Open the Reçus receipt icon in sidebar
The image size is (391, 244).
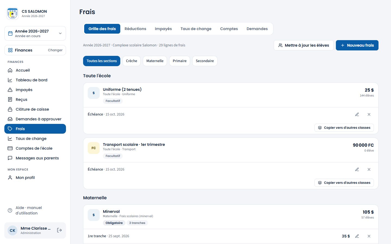(10, 99)
